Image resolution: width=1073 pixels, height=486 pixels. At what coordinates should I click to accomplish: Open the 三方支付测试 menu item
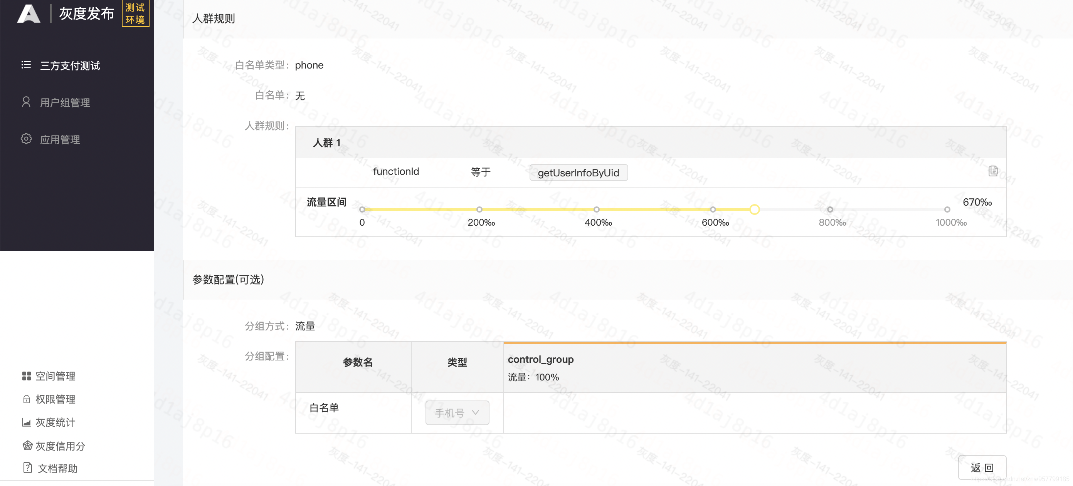point(70,66)
